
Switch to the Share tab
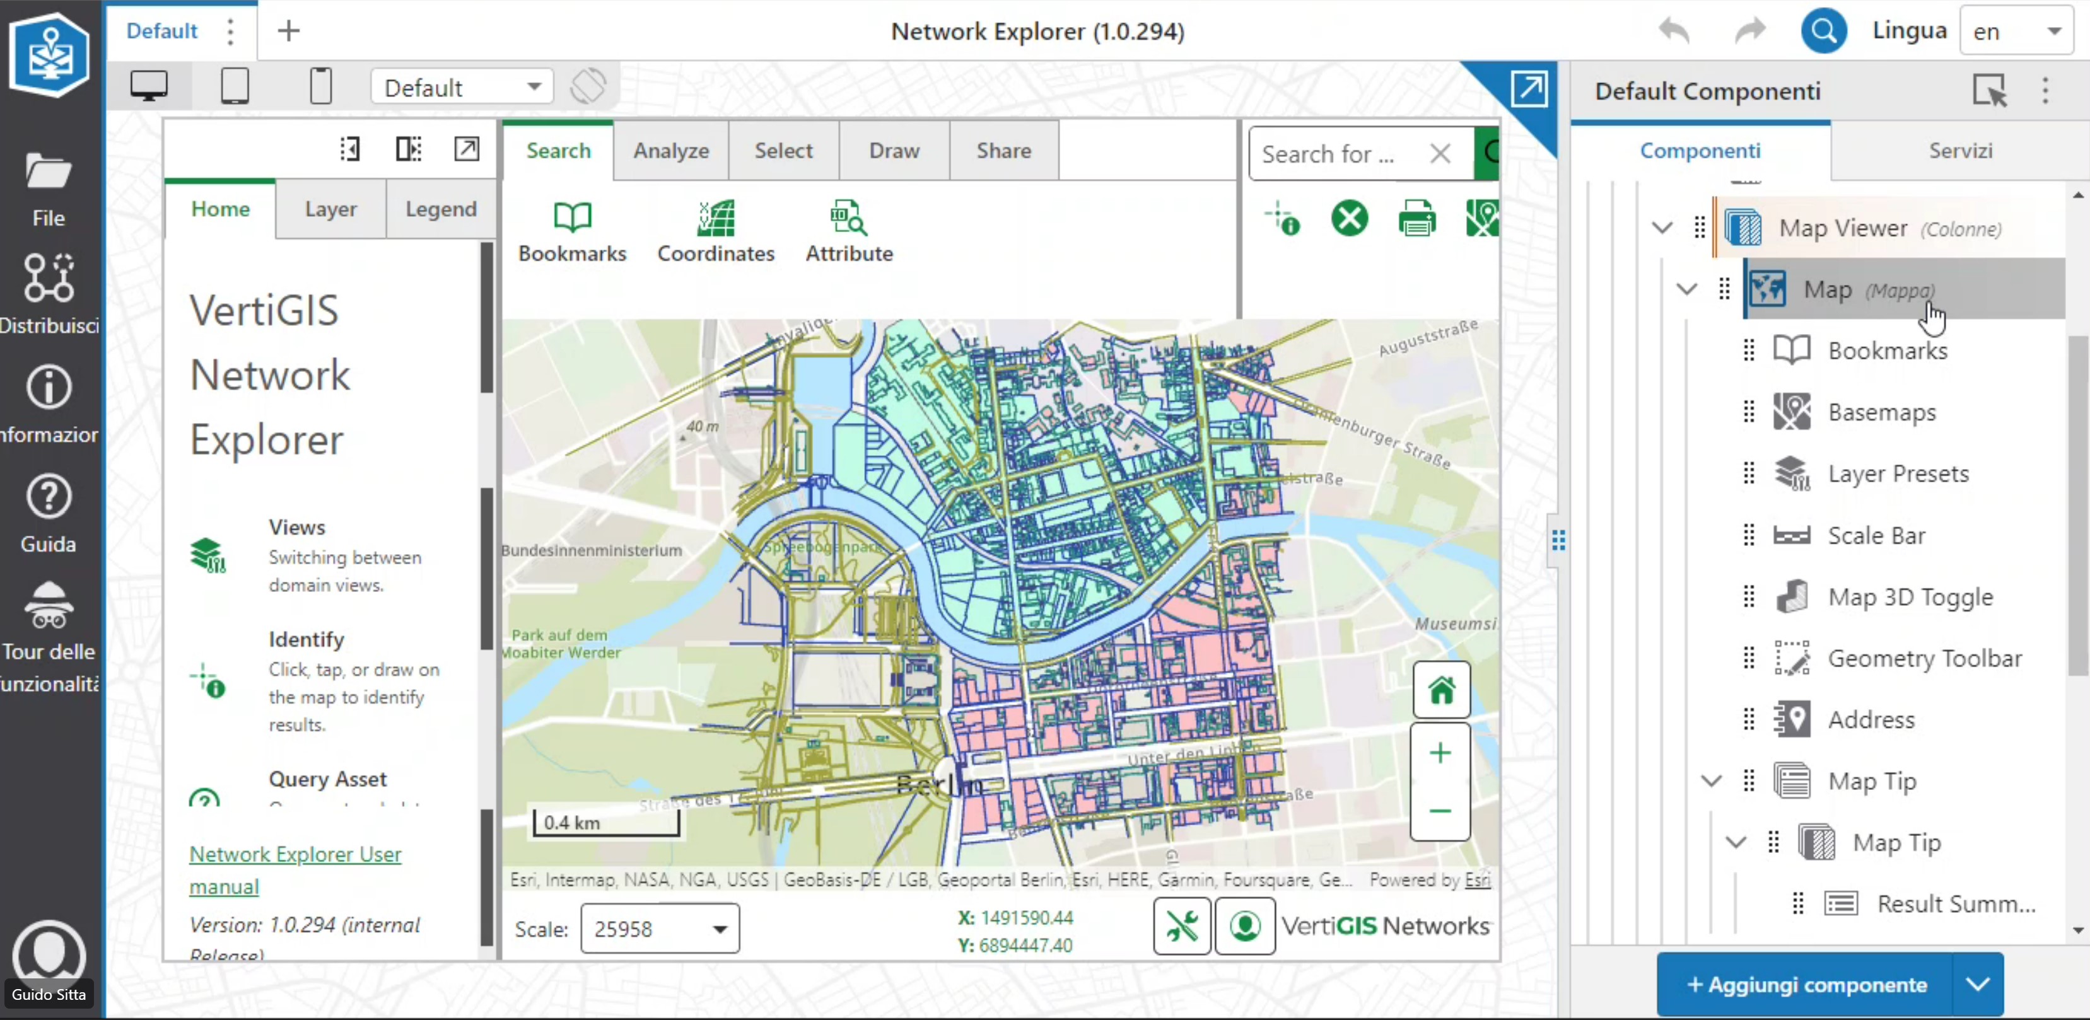tap(1003, 151)
